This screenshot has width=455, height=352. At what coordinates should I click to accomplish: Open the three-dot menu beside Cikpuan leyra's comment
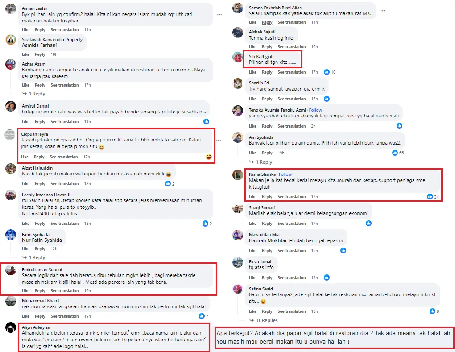[219, 141]
